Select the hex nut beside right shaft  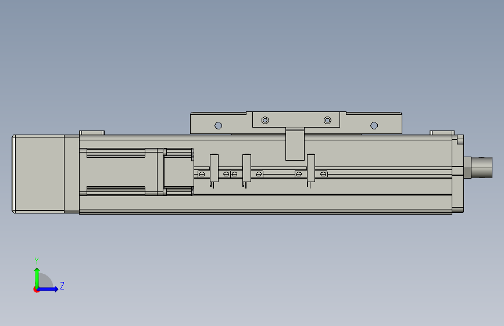coord(467,168)
